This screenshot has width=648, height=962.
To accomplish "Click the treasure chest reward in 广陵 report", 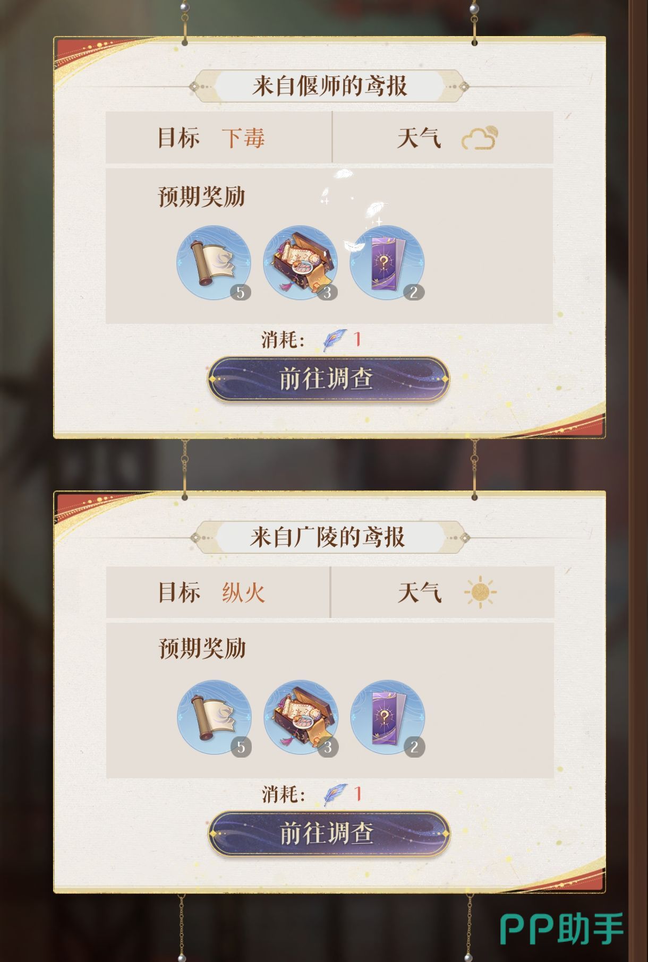I will click(x=301, y=718).
